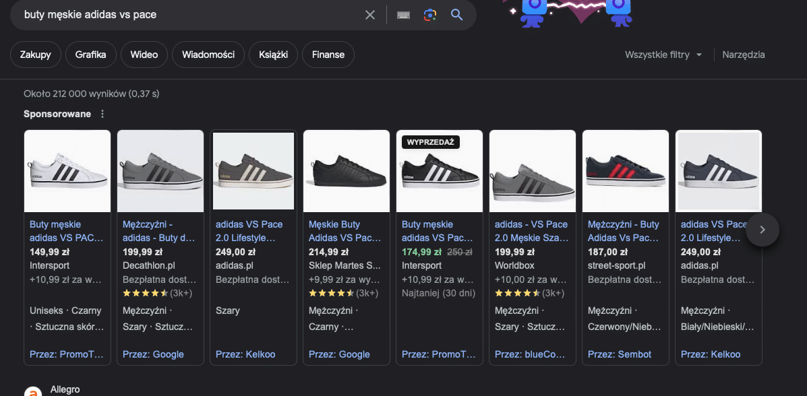Open the Narzędzia search tools
This screenshot has height=396, width=807.
point(744,55)
